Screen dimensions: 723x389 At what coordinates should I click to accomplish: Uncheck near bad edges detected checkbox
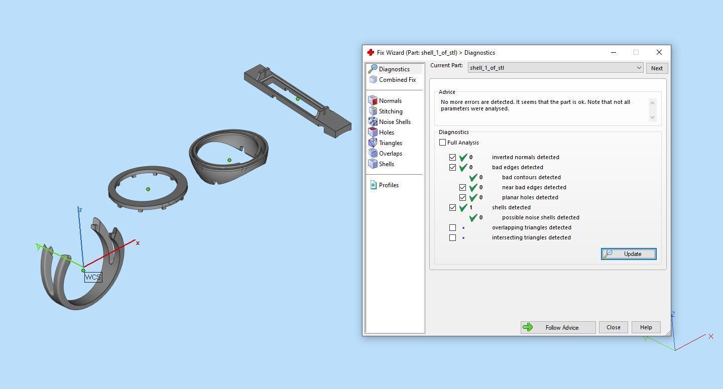click(462, 187)
